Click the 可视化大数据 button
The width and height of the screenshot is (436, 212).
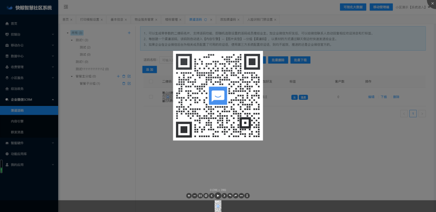(x=353, y=7)
